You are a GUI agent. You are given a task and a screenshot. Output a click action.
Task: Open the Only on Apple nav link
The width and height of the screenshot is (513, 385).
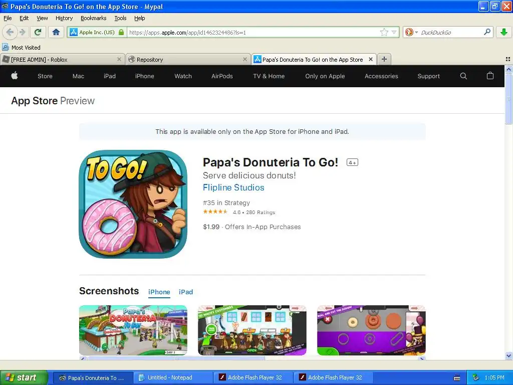coord(325,76)
